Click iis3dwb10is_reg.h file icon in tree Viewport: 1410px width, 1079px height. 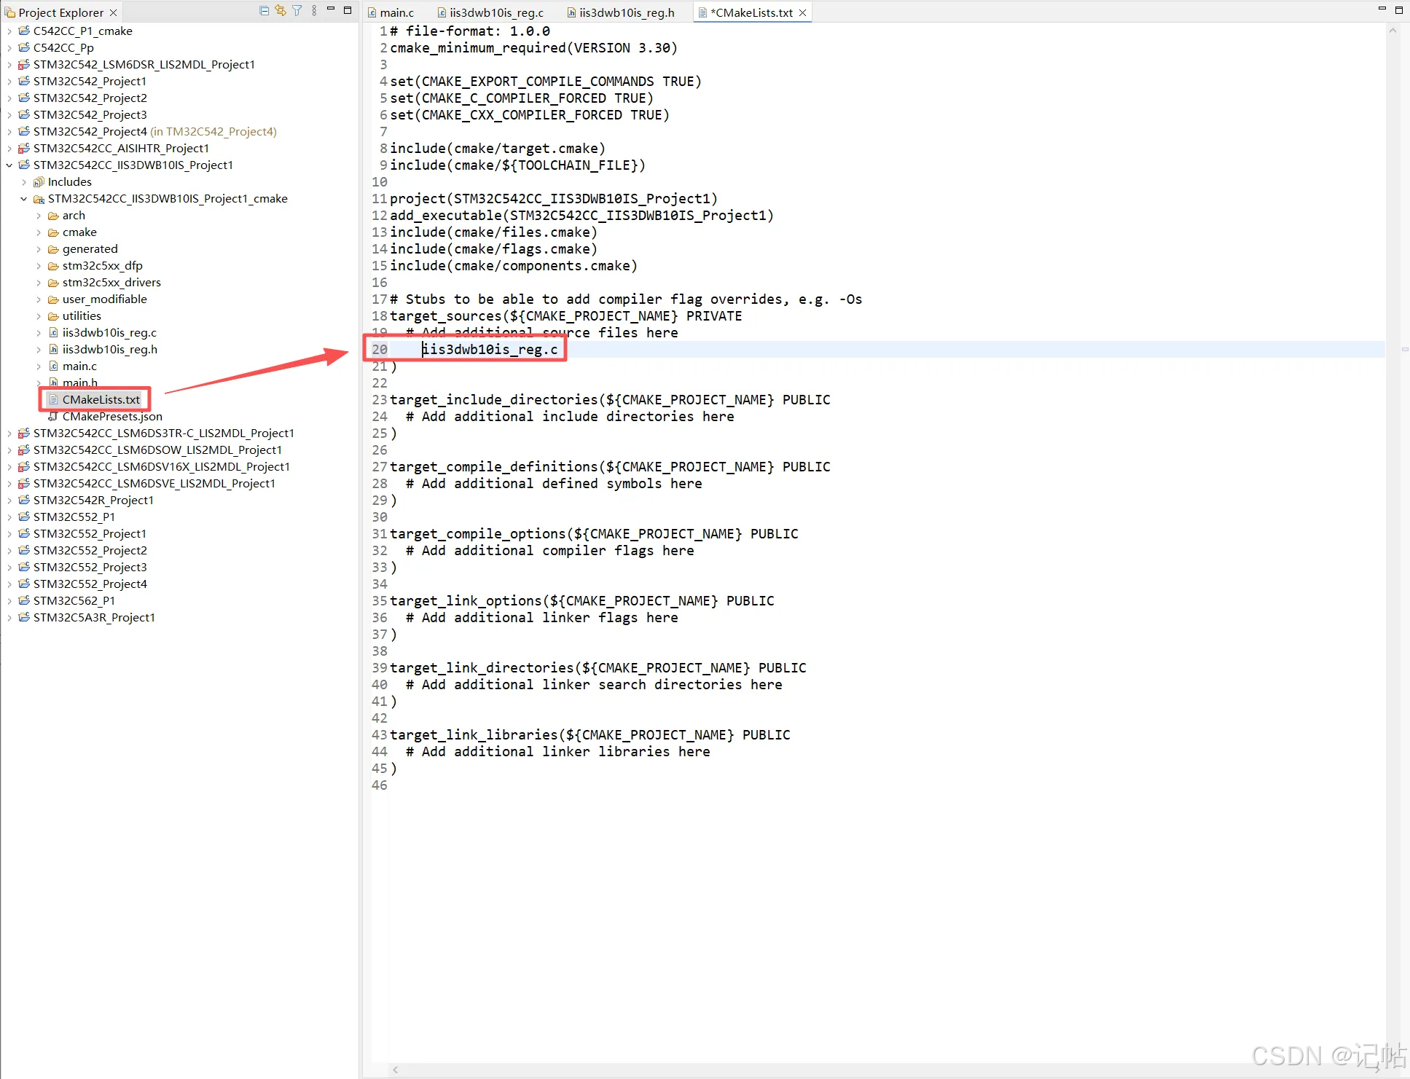pos(53,350)
